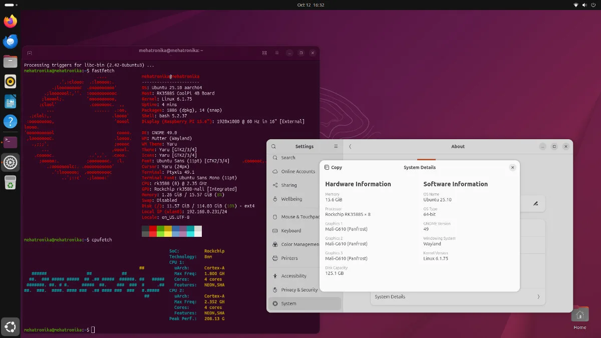Show terminal tab overview grid icon
Viewport: 601px width, 338px height.
[264, 53]
